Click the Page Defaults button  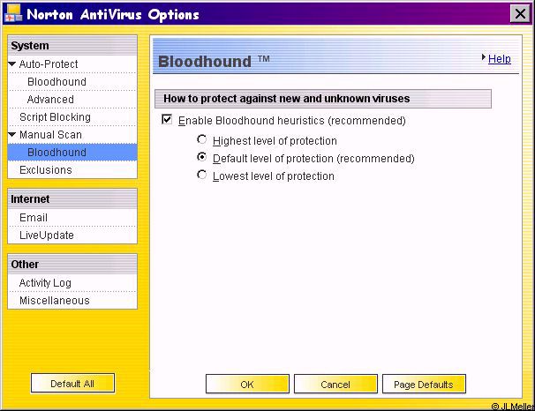(424, 385)
